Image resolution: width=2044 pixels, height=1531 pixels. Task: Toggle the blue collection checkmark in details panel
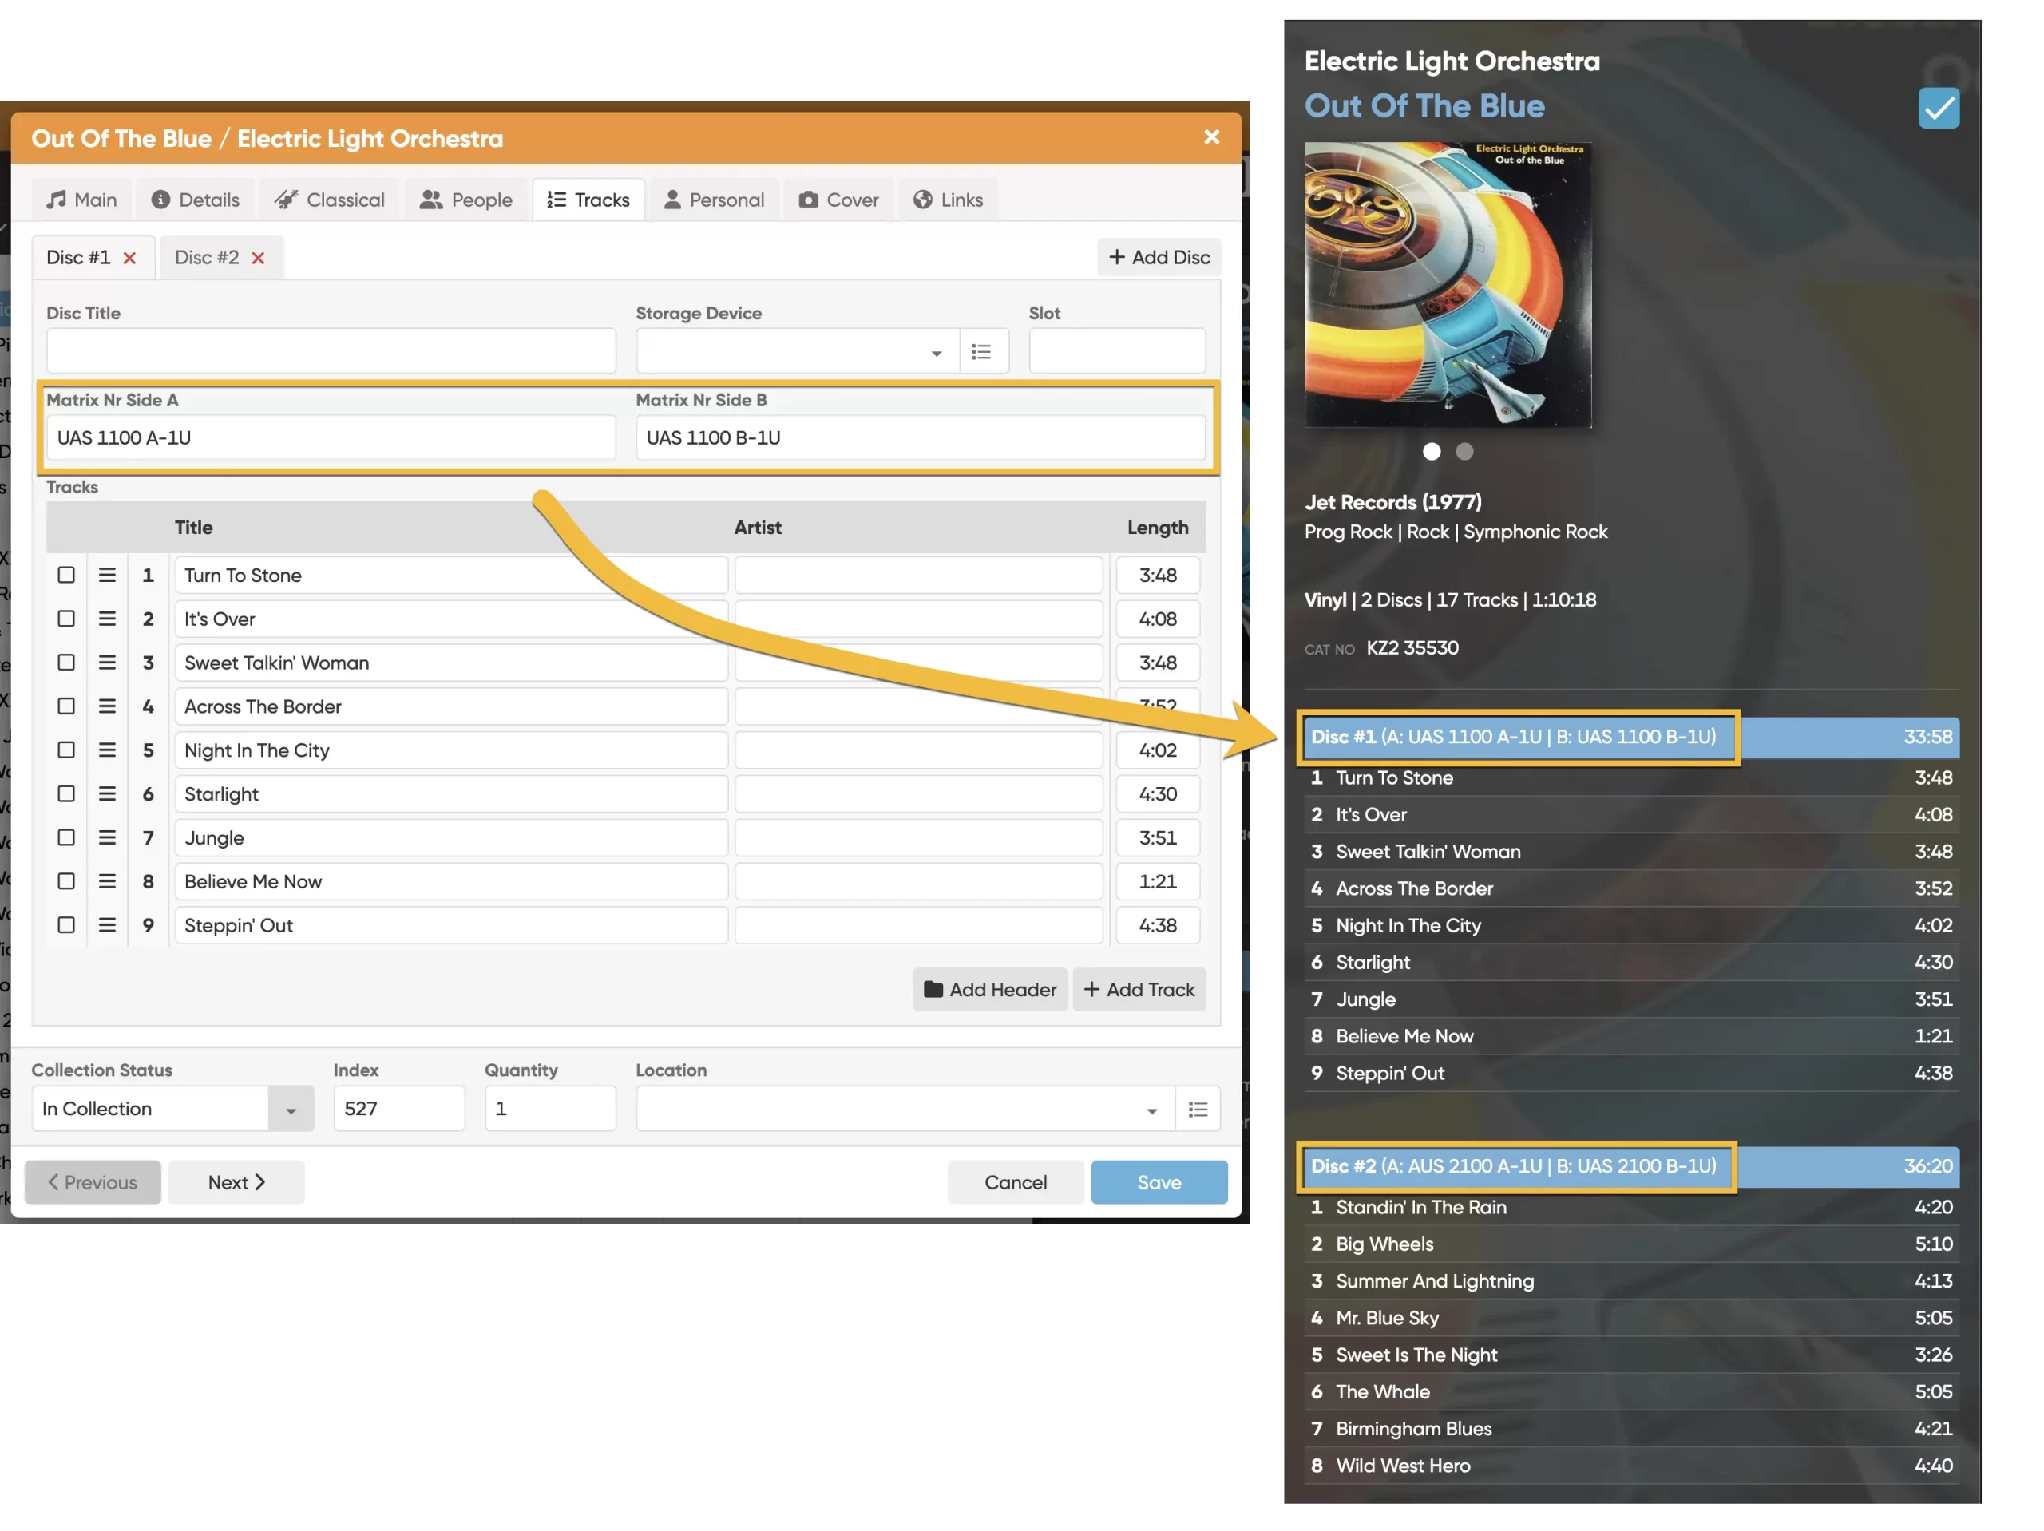point(1938,108)
